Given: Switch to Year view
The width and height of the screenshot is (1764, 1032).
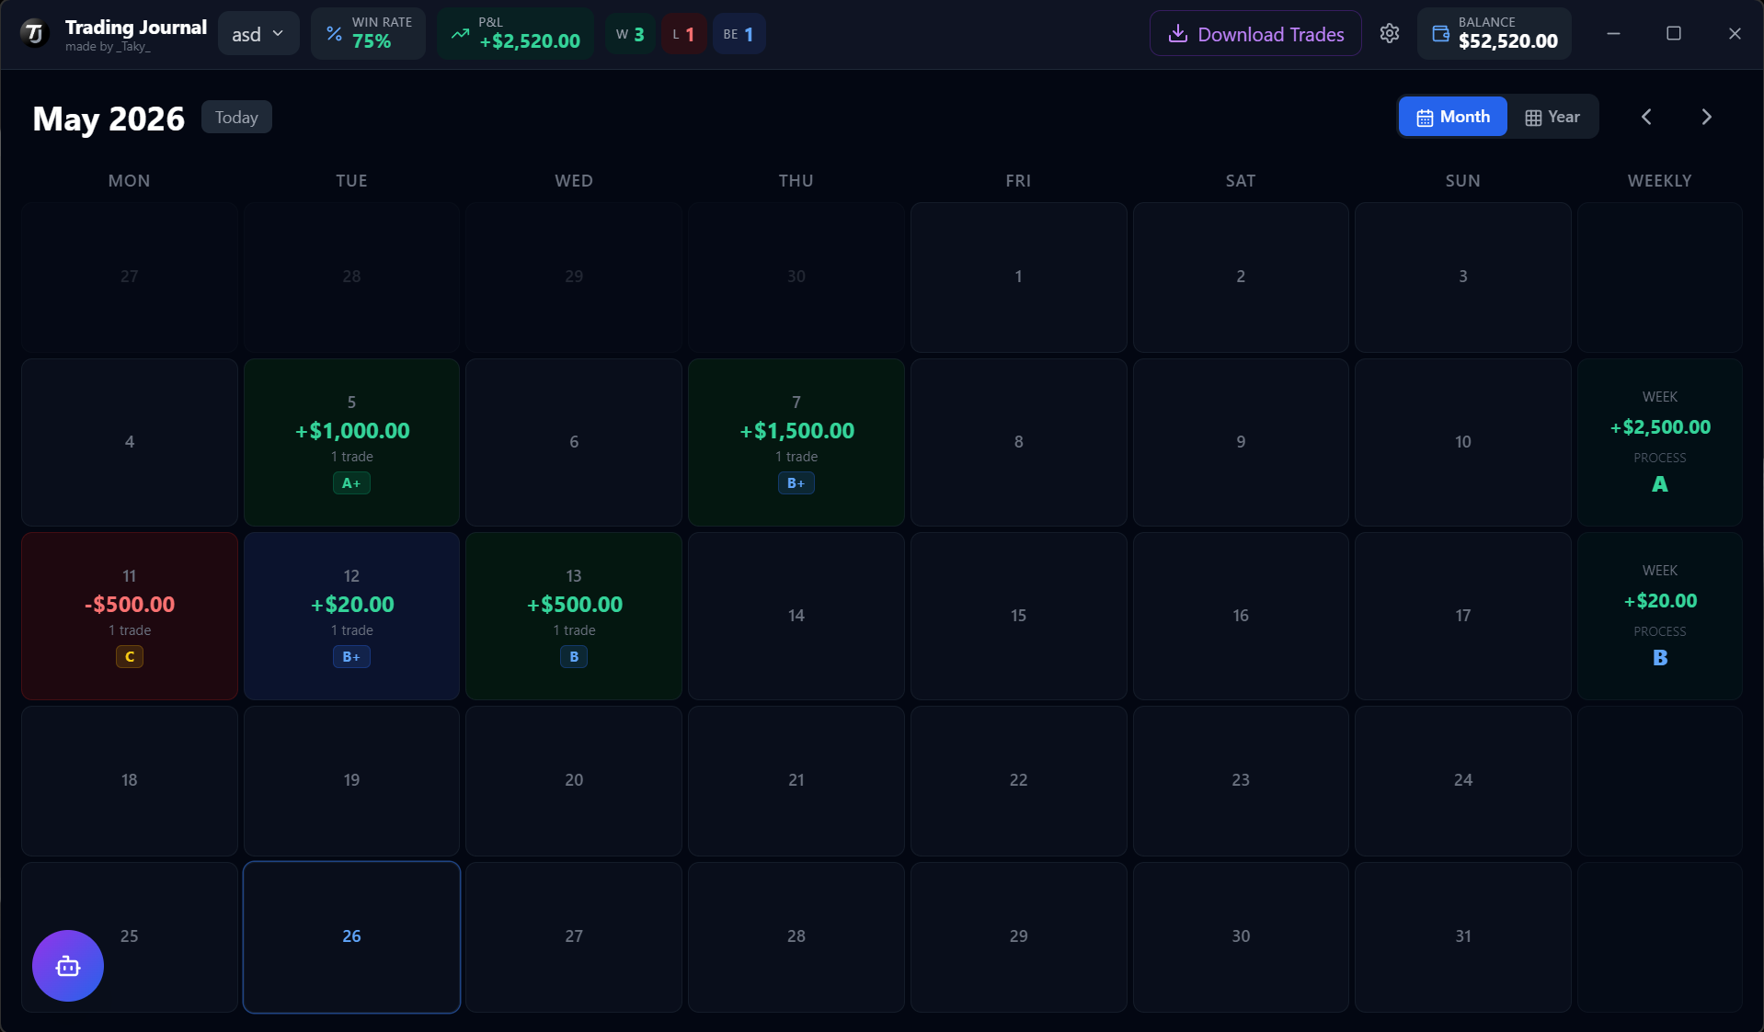Looking at the screenshot, I should [x=1552, y=117].
